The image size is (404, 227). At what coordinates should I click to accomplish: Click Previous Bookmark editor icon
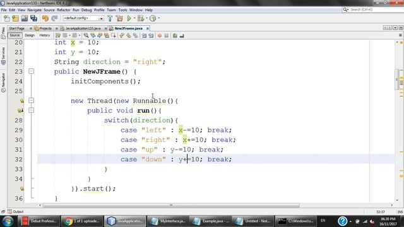coord(122,35)
